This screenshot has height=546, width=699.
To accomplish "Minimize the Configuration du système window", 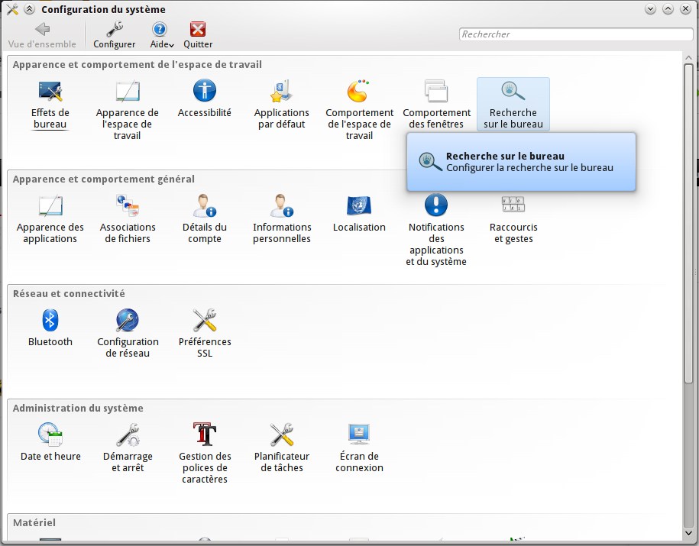I will coord(650,9).
